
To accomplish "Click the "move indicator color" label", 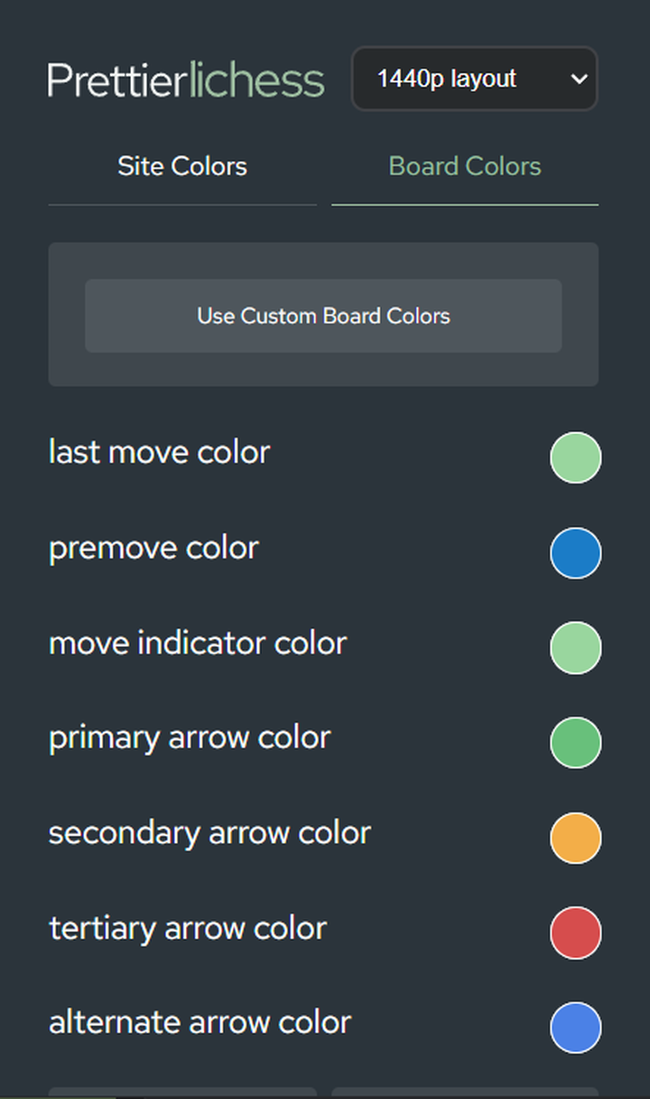I will point(198,643).
